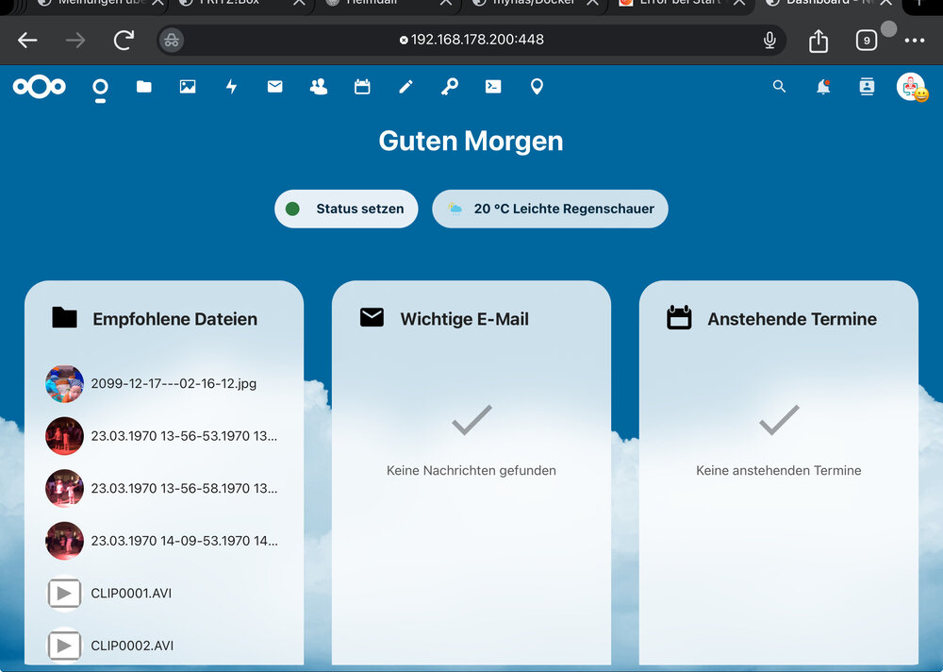This screenshot has height=672, width=943.
Task: Open the terminal console app icon
Action: [x=493, y=87]
